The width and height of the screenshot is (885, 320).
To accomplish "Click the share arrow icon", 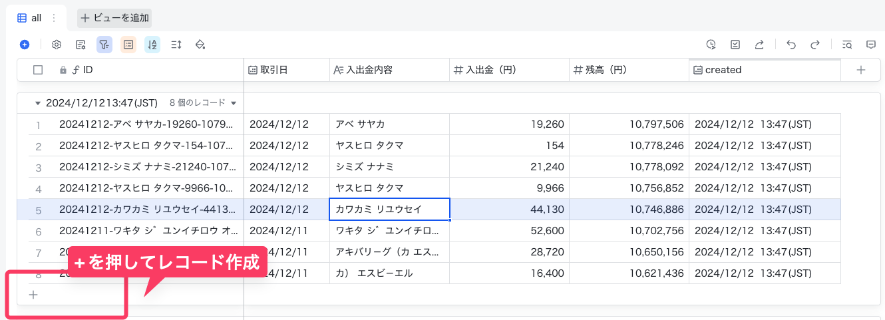I will [759, 45].
